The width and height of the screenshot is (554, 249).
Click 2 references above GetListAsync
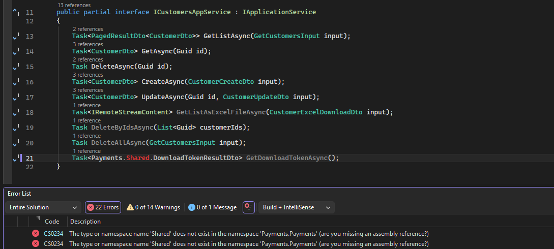(x=88, y=29)
